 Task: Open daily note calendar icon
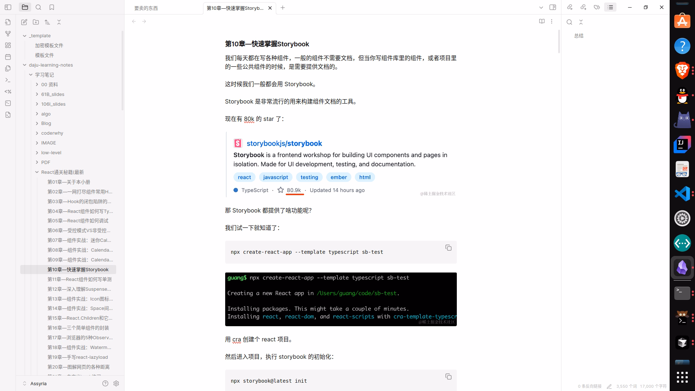click(8, 57)
